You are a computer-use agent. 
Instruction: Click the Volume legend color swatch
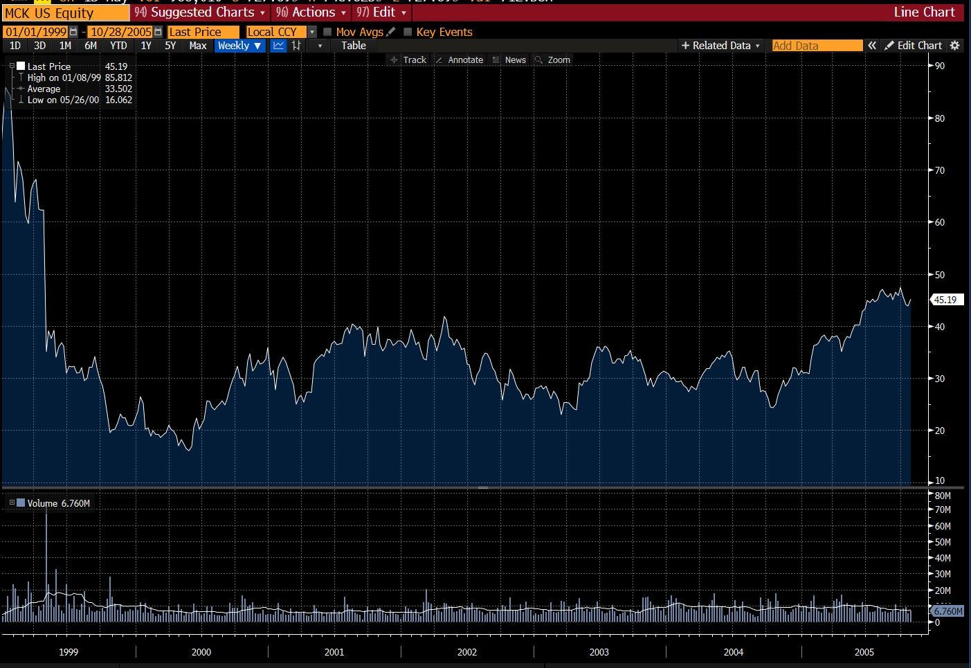click(21, 503)
